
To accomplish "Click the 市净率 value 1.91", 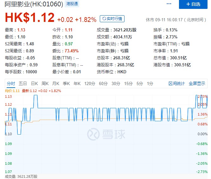I will 174,51.
